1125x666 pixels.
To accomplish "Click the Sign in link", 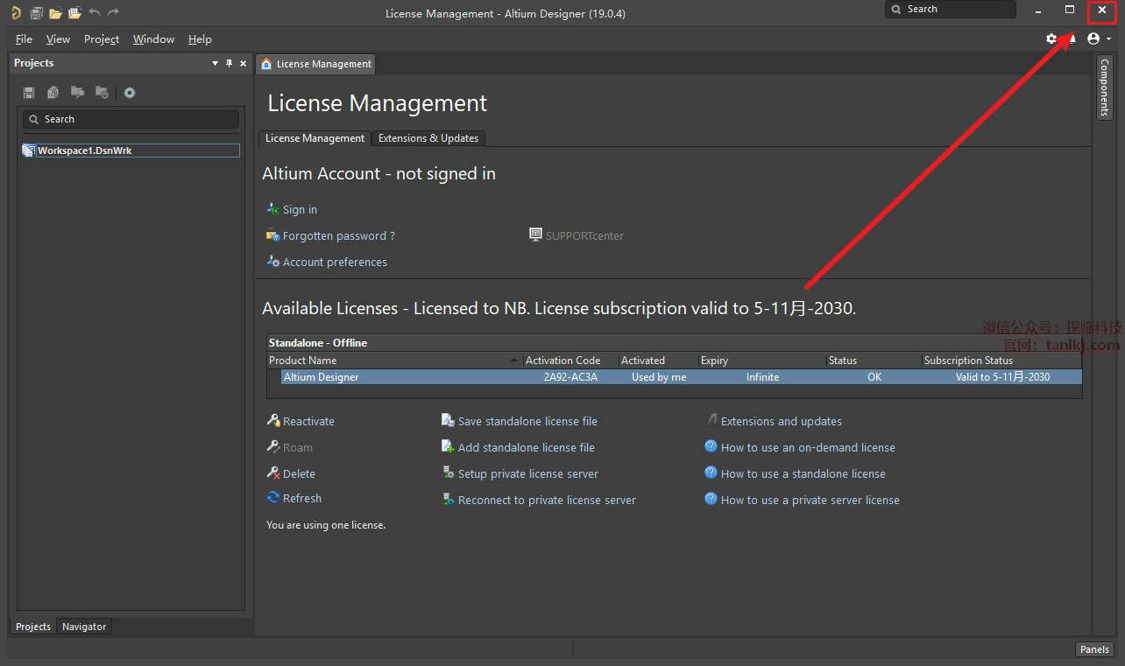I will coord(292,209).
